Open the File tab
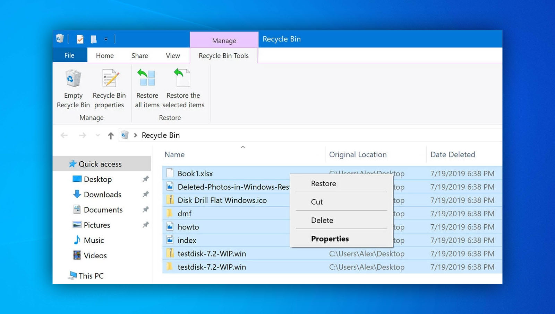555x314 pixels. click(69, 55)
